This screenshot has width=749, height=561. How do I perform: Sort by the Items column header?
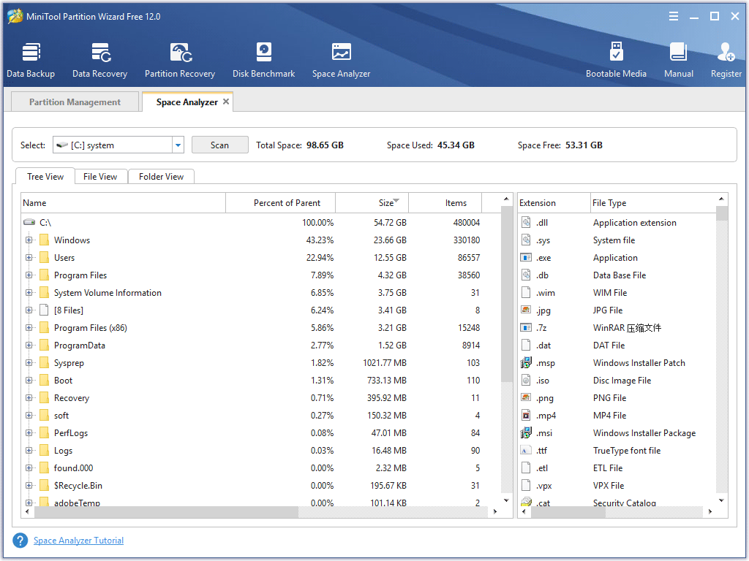tap(445, 203)
